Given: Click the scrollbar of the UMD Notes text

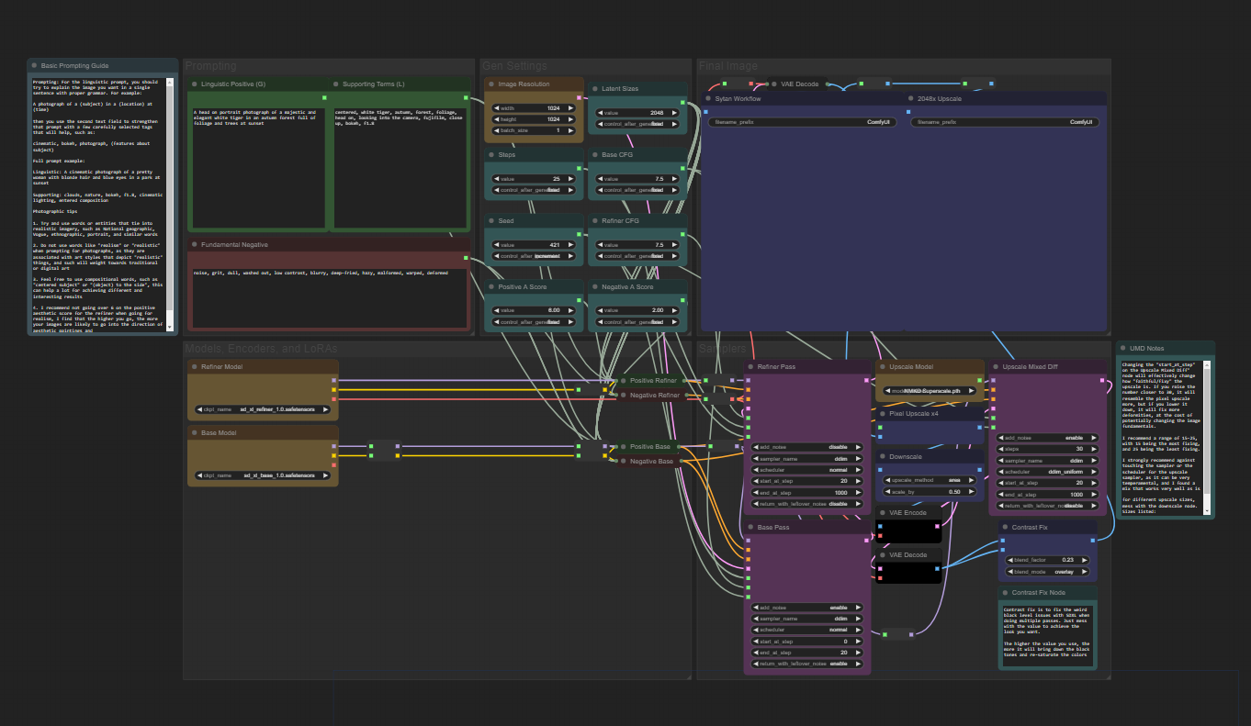Looking at the screenshot, I should pos(1208,436).
